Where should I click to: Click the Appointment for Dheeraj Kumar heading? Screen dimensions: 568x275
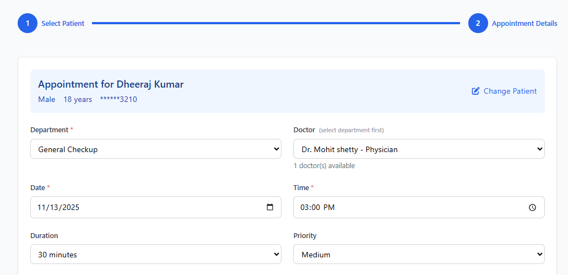111,84
